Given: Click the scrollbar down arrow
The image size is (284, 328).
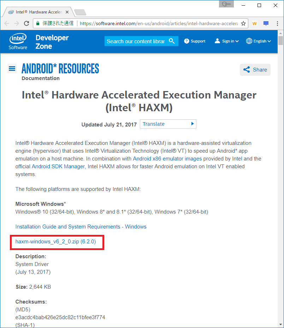Looking at the screenshot, I should (x=280, y=325).
